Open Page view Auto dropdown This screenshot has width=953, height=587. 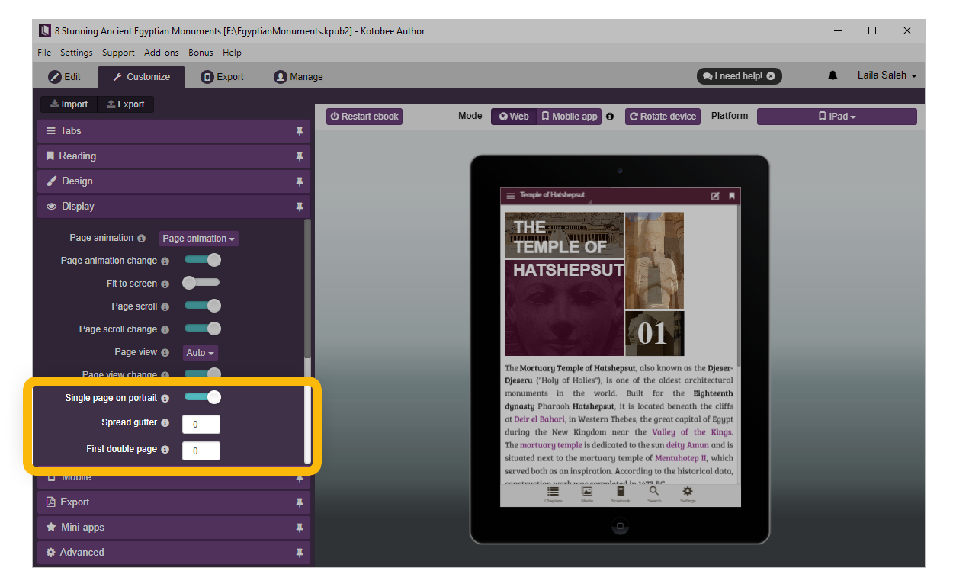point(201,353)
